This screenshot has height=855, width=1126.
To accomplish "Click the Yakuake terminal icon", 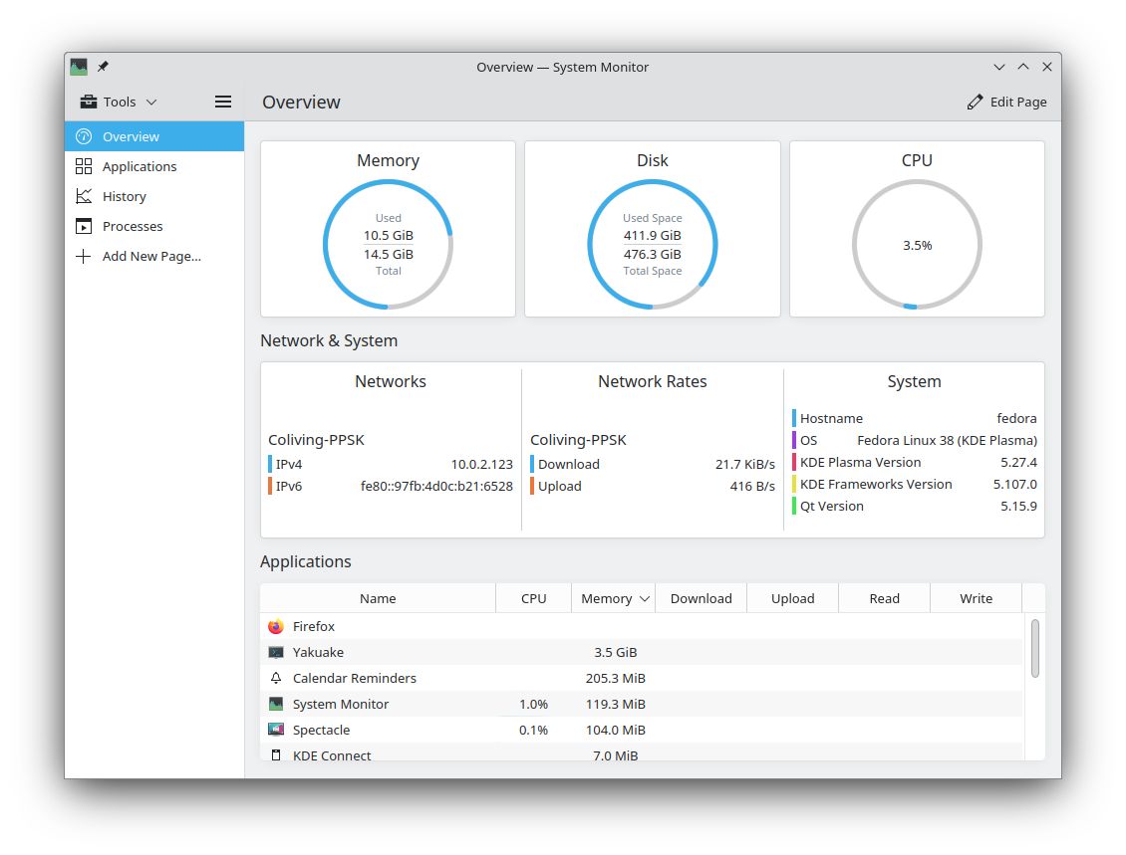I will pyautogui.click(x=274, y=652).
